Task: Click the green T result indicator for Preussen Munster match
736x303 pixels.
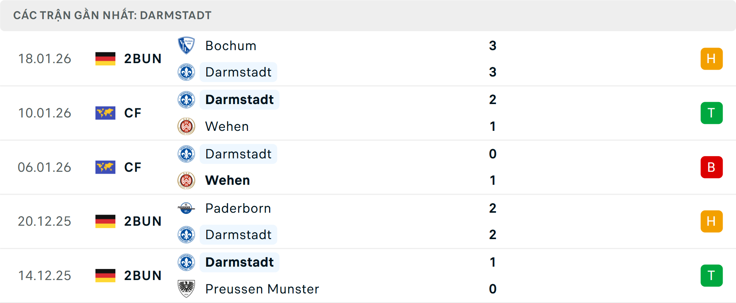Action: tap(711, 275)
